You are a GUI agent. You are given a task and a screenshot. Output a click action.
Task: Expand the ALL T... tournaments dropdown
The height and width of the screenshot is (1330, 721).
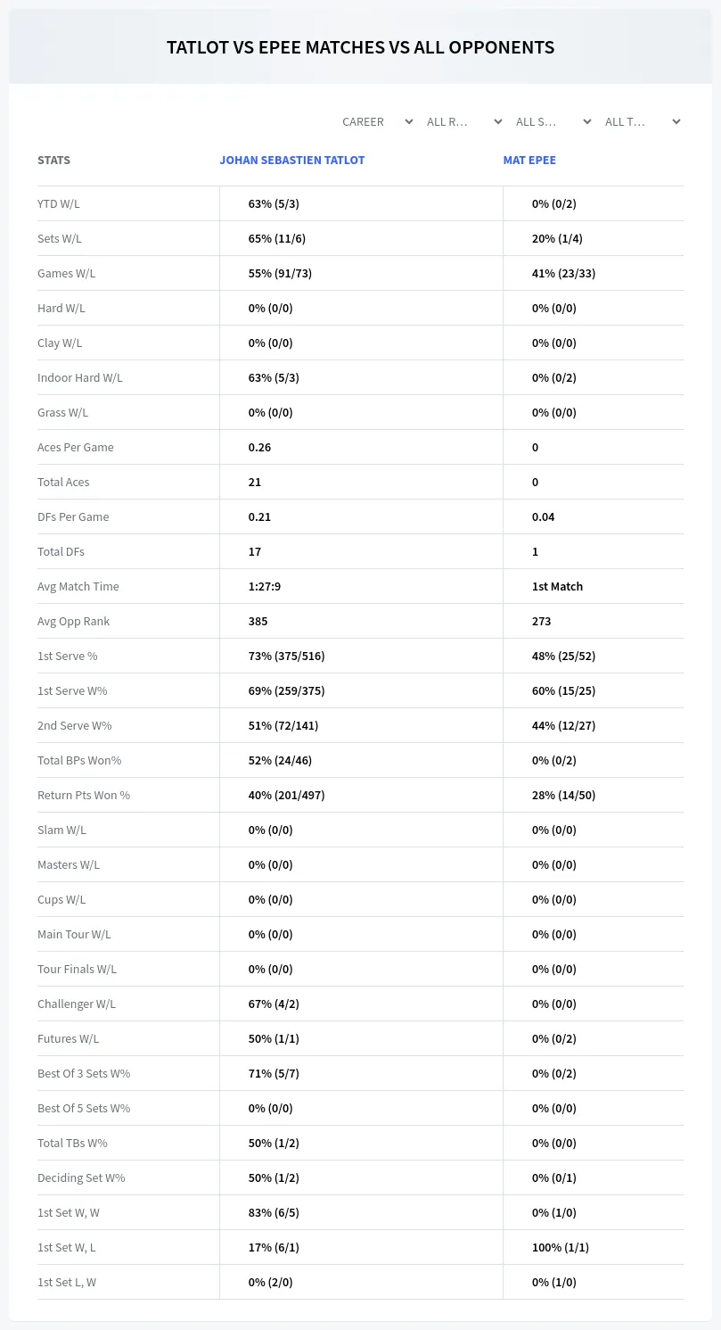[x=643, y=121]
